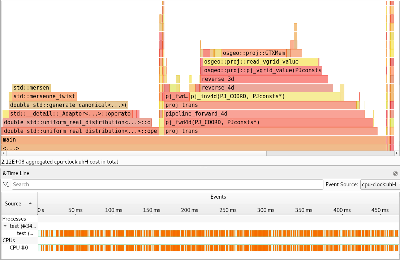Undock the Time Line panel via float icon
This screenshot has height=260, width=400.
pyautogui.click(x=395, y=173)
